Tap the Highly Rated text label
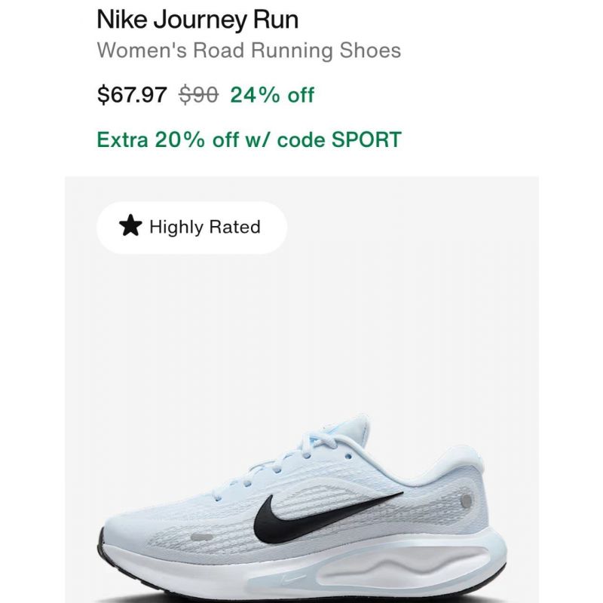603x603 pixels. 205,227
